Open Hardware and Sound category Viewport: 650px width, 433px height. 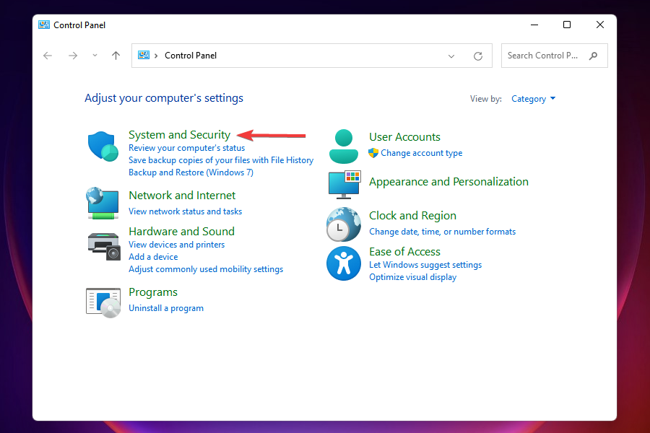pos(181,231)
